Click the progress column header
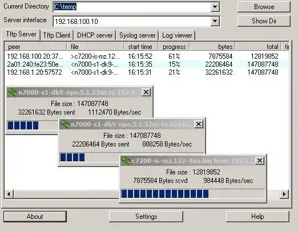Image resolution: width=298 pixels, height=232 pixels. pyautogui.click(x=174, y=47)
